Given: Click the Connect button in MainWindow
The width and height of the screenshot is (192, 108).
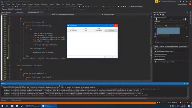Looking at the screenshot, I should point(111,31).
